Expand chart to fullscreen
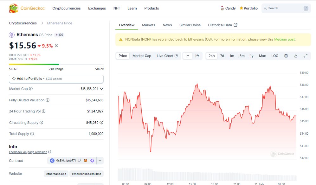Image resolution: width=316 pixels, height=185 pixels. (306, 56)
